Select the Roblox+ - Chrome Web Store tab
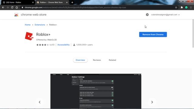Viewport: 194px width, 109px height. [51, 2]
